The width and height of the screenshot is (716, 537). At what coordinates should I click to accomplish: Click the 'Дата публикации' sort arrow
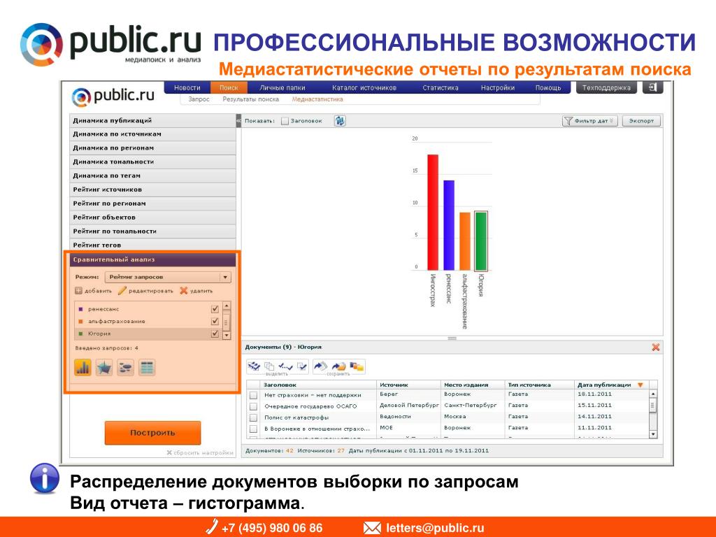[x=640, y=385]
